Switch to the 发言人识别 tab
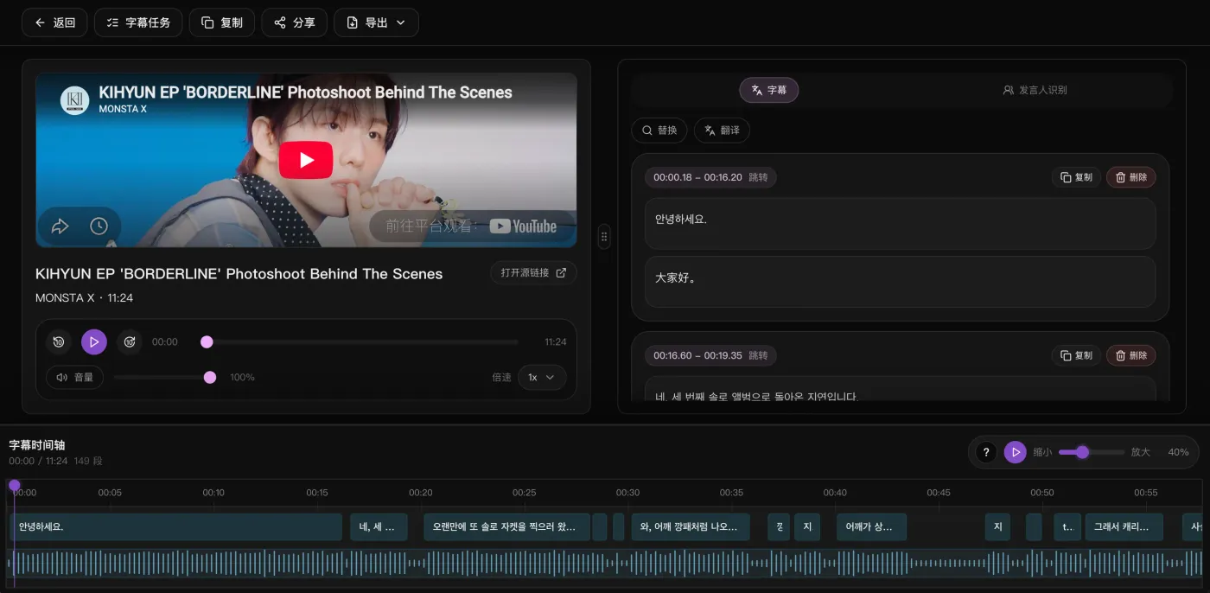 tap(1035, 90)
